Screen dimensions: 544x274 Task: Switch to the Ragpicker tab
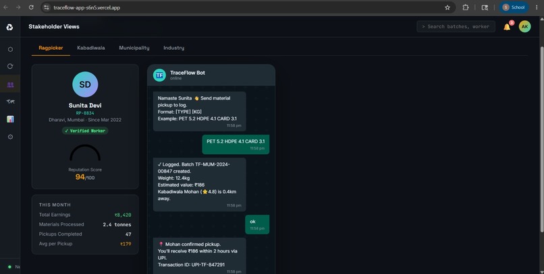[x=51, y=48]
